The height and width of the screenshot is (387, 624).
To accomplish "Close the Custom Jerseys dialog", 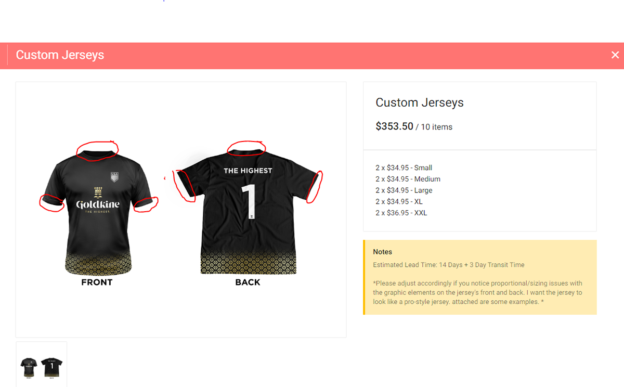I will (615, 55).
